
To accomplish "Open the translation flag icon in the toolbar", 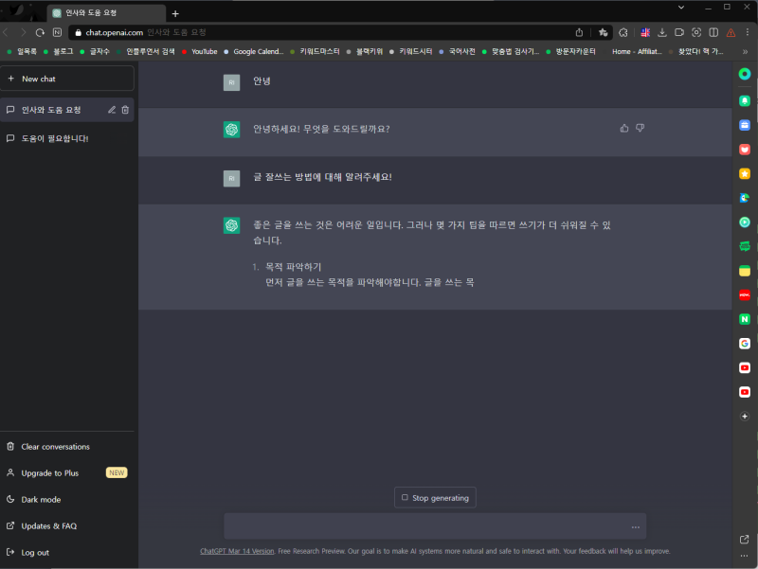I will click(645, 31).
